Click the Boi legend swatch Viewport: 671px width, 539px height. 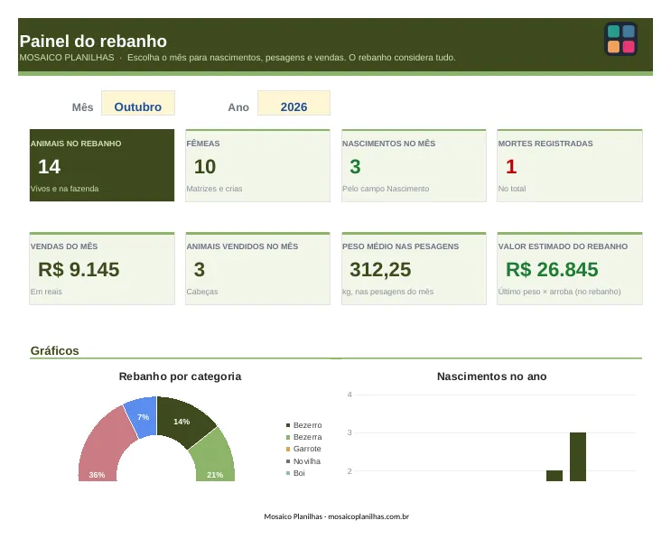[x=288, y=473]
